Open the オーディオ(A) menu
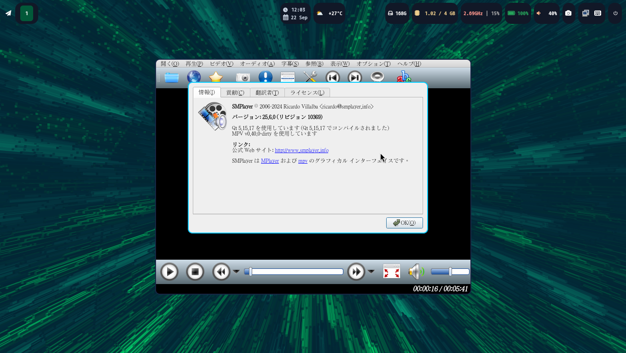The height and width of the screenshot is (353, 626). 257,64
